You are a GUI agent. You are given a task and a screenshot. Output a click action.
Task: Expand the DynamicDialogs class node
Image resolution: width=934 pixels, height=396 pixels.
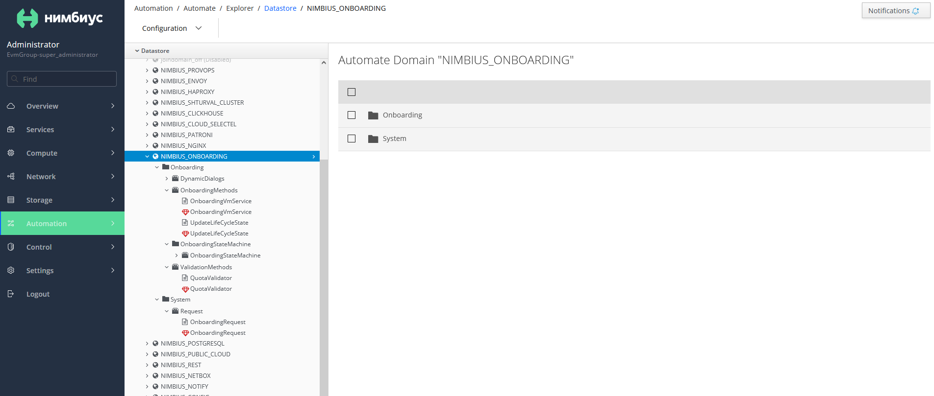[x=167, y=179]
